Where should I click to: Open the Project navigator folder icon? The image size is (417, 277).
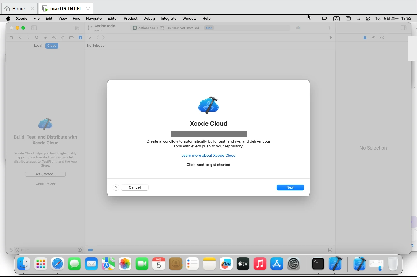pos(11,38)
